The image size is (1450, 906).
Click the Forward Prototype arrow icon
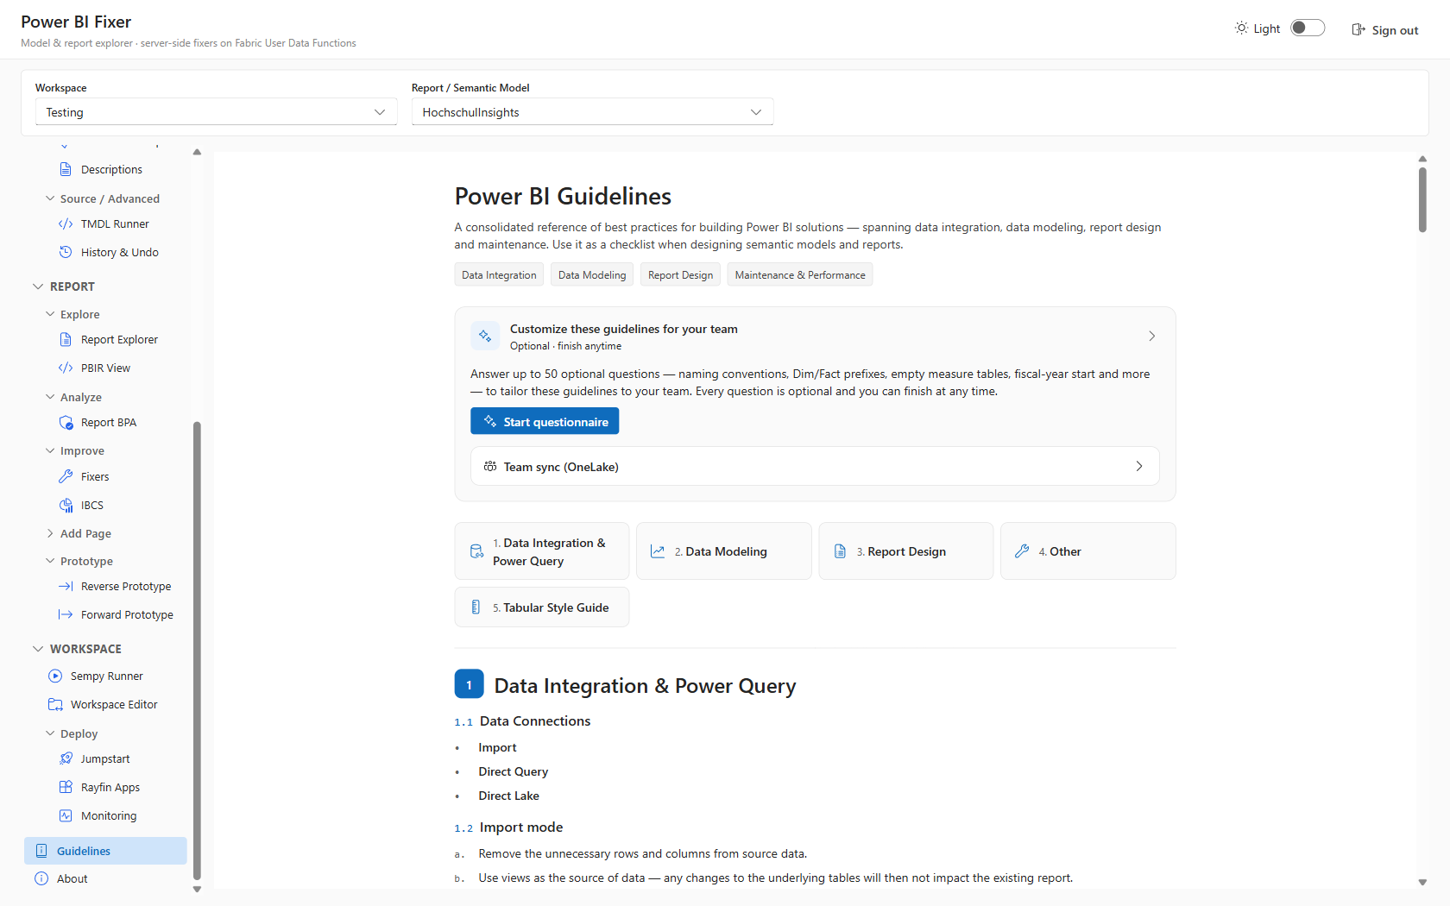click(66, 614)
